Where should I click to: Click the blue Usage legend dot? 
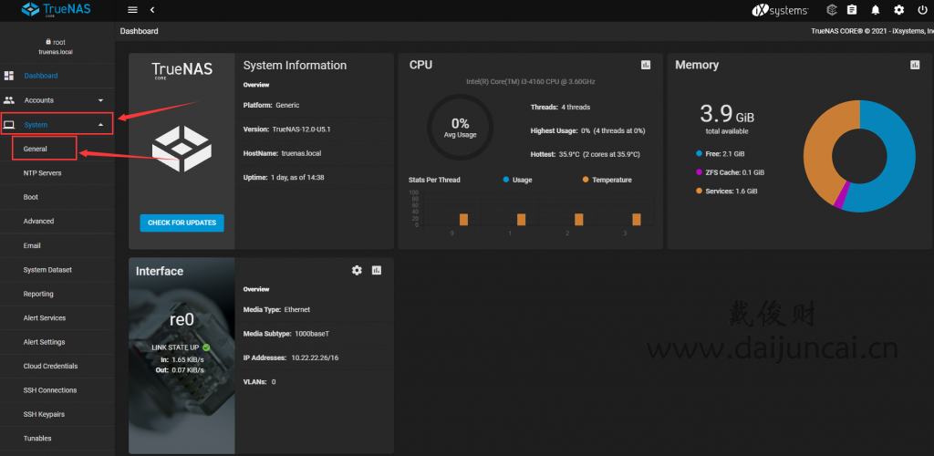coord(506,179)
